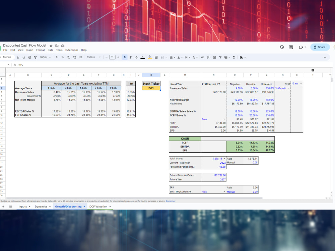Open the Data menu
335x251 pixels.
tap(51, 50)
